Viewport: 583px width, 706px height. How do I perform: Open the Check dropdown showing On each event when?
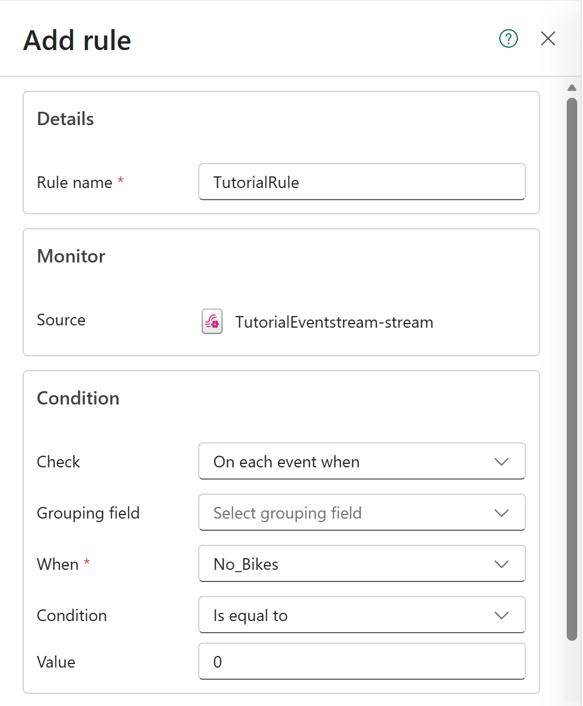click(362, 462)
